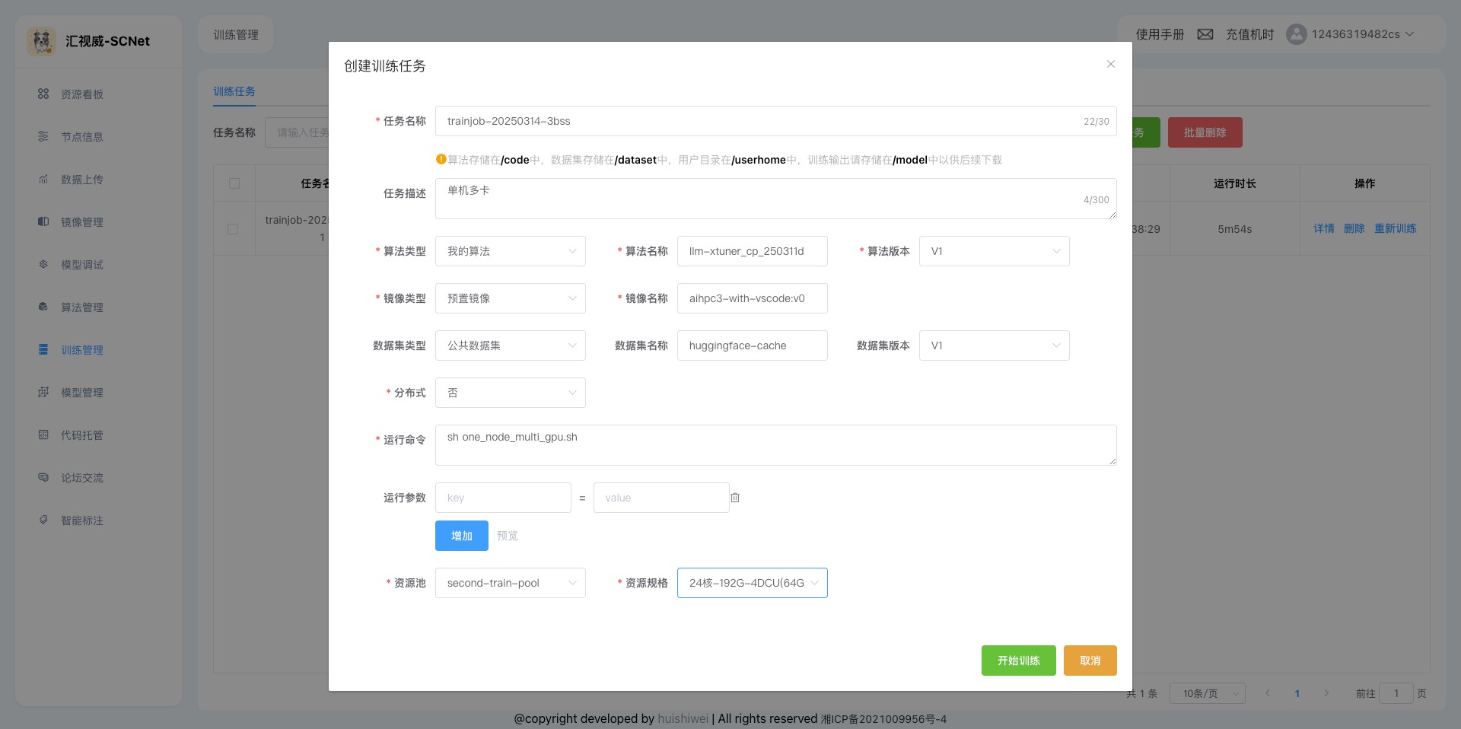Click the 运行命令 text area
This screenshot has height=729, width=1461.
click(775, 444)
